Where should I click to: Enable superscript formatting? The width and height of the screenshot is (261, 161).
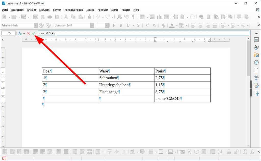pyautogui.click(x=147, y=25)
